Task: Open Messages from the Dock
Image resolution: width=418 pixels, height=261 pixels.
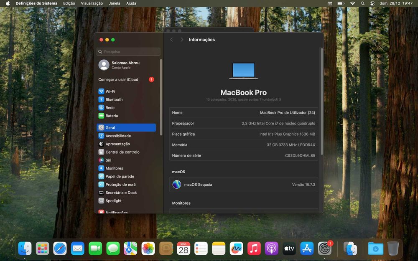Action: point(113,249)
